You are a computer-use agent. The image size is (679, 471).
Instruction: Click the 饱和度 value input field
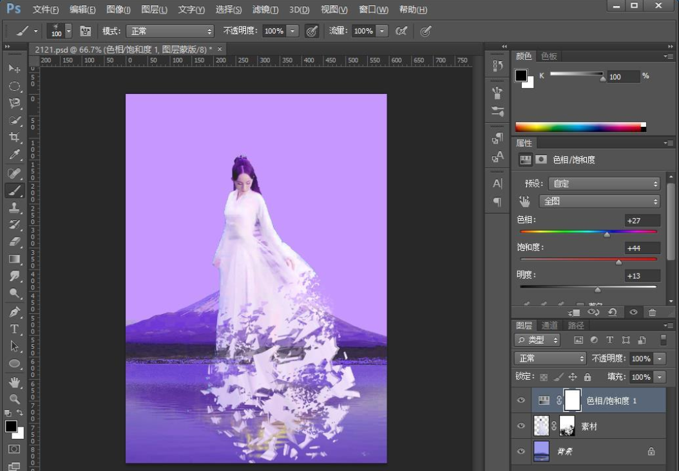coord(642,248)
